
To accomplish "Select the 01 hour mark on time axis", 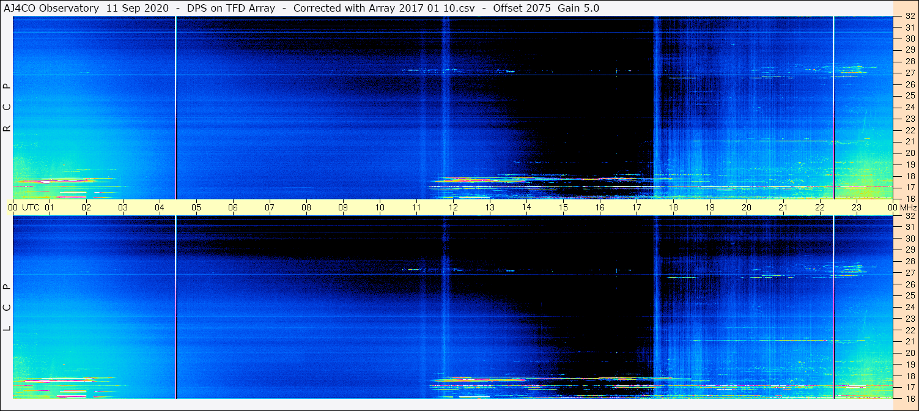I will (50, 207).
